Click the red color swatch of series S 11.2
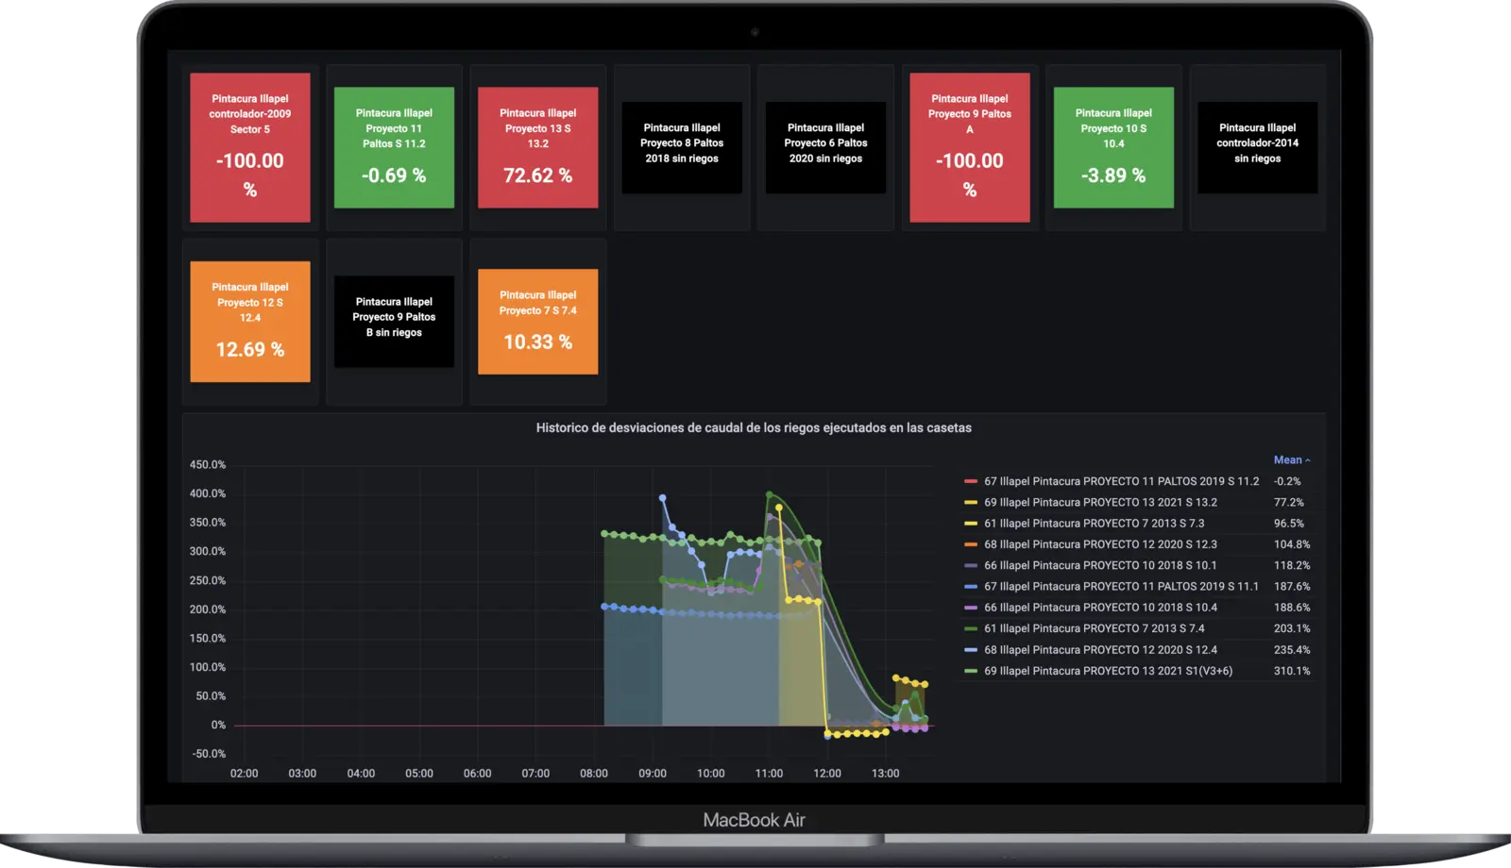The width and height of the screenshot is (1511, 868). coord(971,482)
